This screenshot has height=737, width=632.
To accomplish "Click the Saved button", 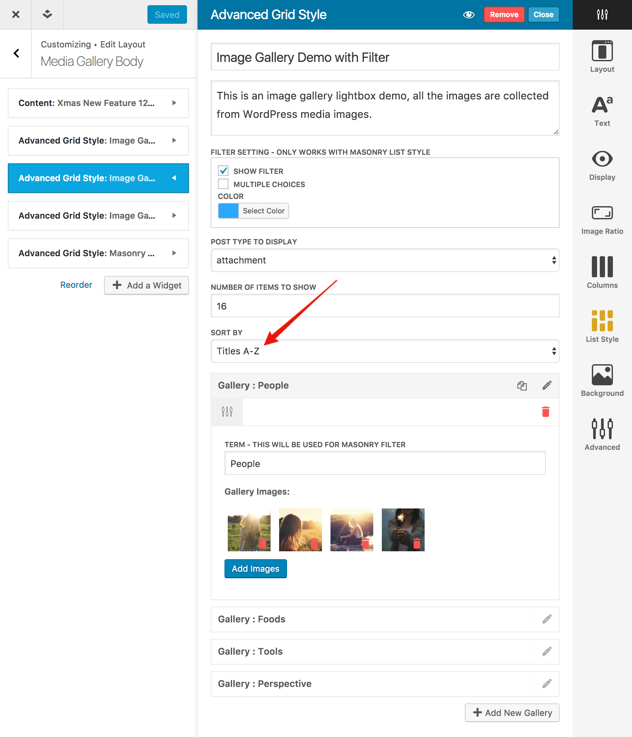I will (167, 14).
